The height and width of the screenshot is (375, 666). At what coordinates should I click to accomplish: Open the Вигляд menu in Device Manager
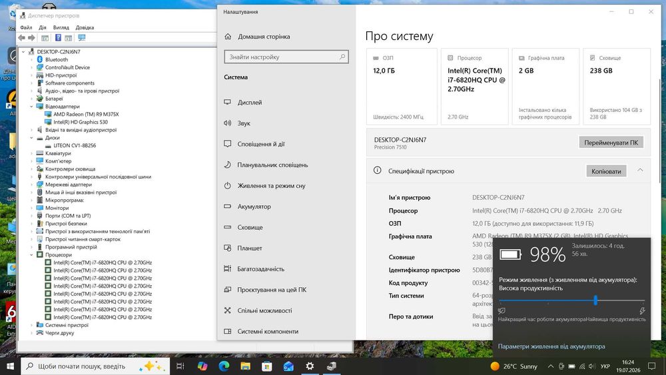pyautogui.click(x=61, y=27)
